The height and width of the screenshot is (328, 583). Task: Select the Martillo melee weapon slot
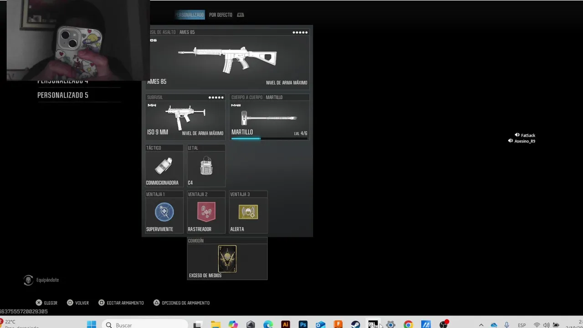point(269,116)
